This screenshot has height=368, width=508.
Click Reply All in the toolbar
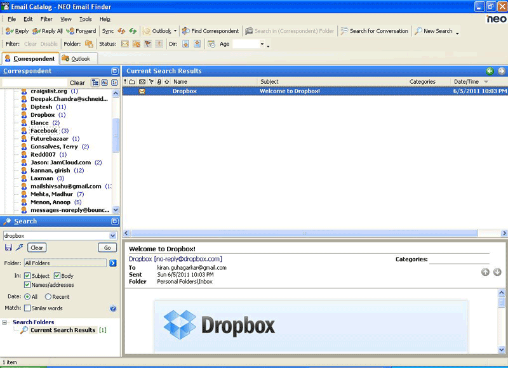pos(47,31)
